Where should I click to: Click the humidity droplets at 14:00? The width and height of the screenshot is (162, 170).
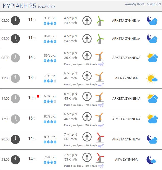point(50,101)
